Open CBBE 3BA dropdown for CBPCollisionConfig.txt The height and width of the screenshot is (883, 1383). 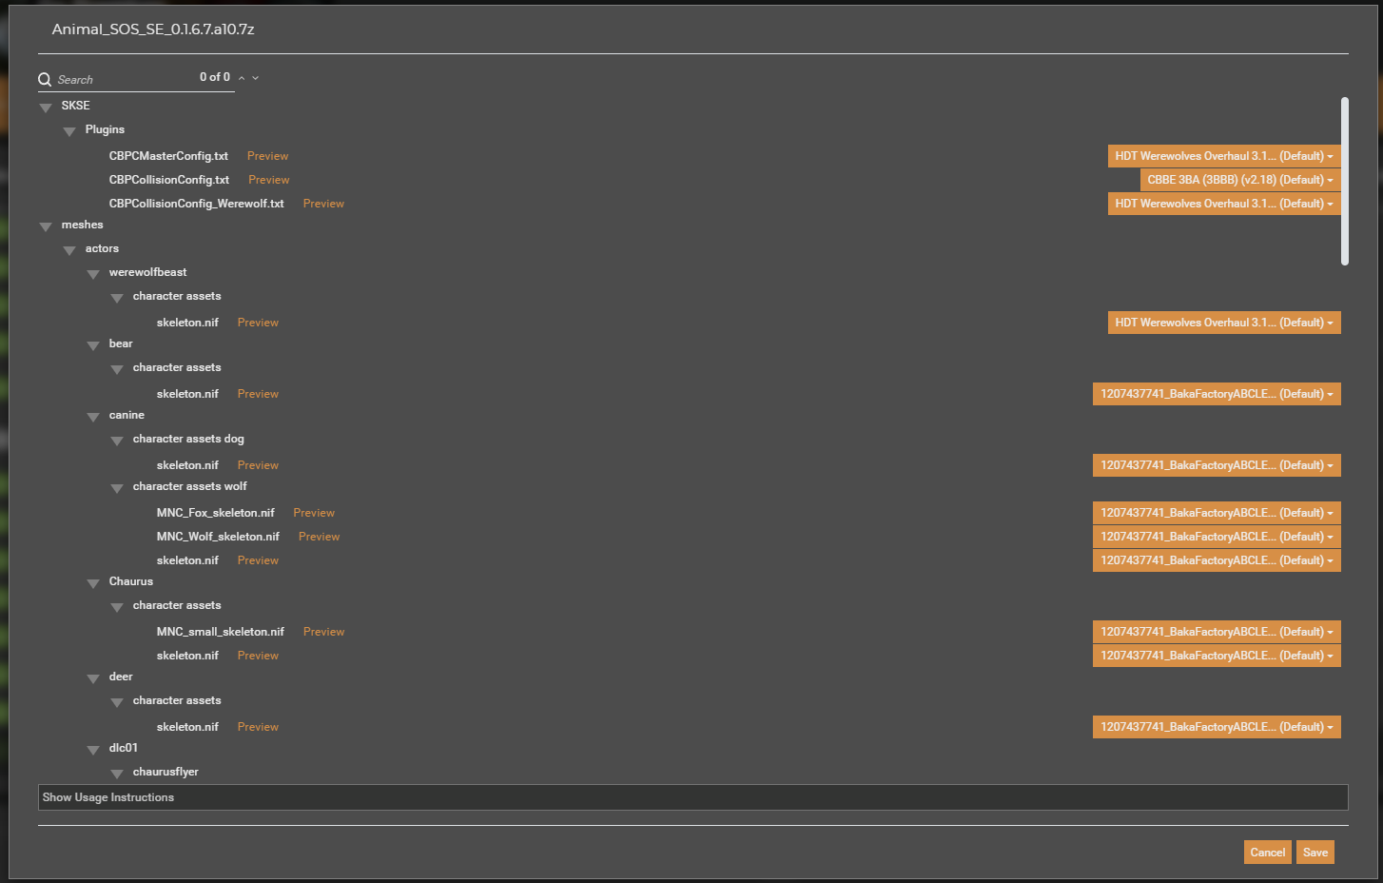pyautogui.click(x=1240, y=180)
